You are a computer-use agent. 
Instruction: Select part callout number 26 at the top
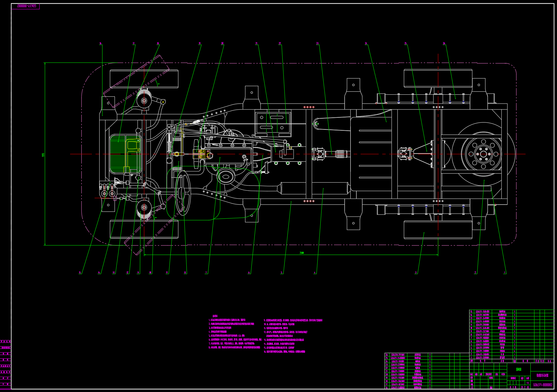(444, 43)
